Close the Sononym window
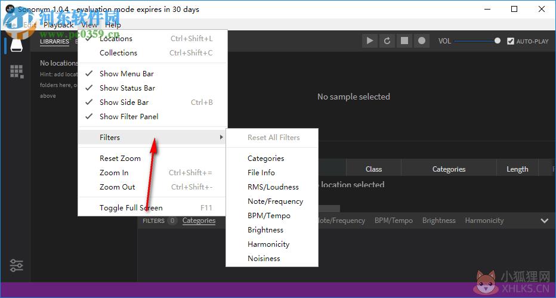The width and height of the screenshot is (556, 298). [x=542, y=9]
